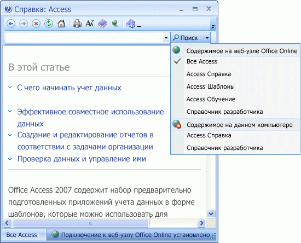Open link 'С чего начинать учет данных'
The height and width of the screenshot is (243, 301).
(x=69, y=88)
